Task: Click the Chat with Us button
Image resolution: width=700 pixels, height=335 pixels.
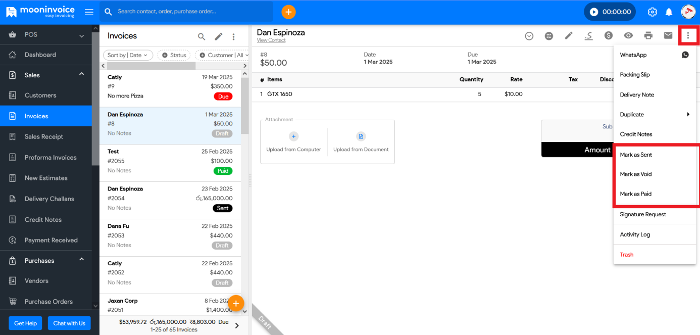Action: click(69, 323)
